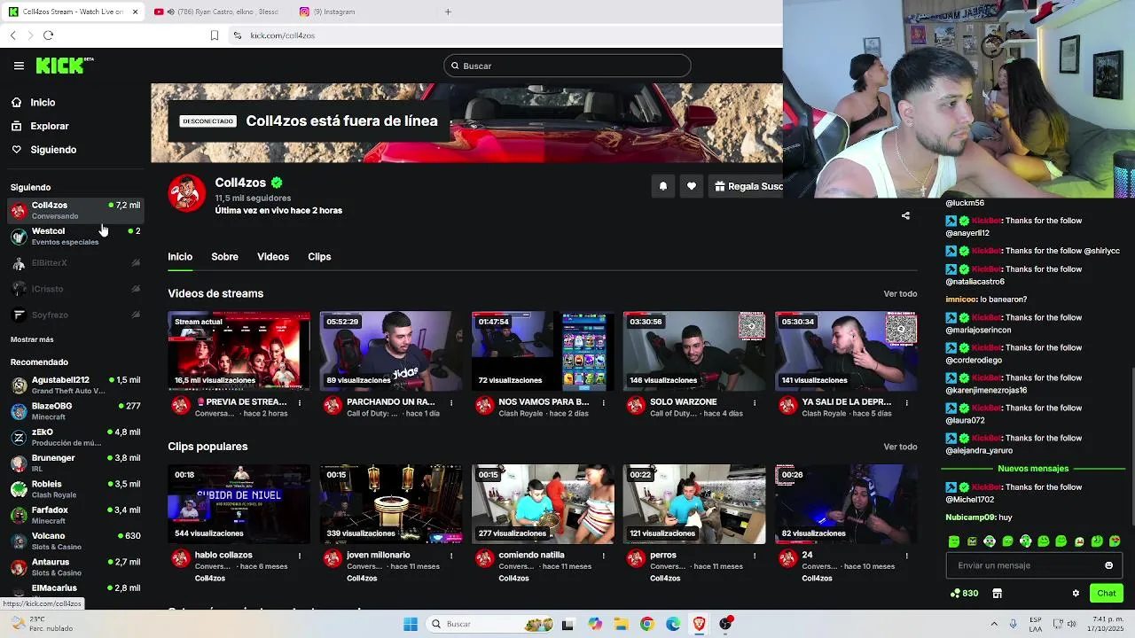Click the notification bell for Coll4zos
Viewport: 1135px width, 638px height.
click(662, 186)
